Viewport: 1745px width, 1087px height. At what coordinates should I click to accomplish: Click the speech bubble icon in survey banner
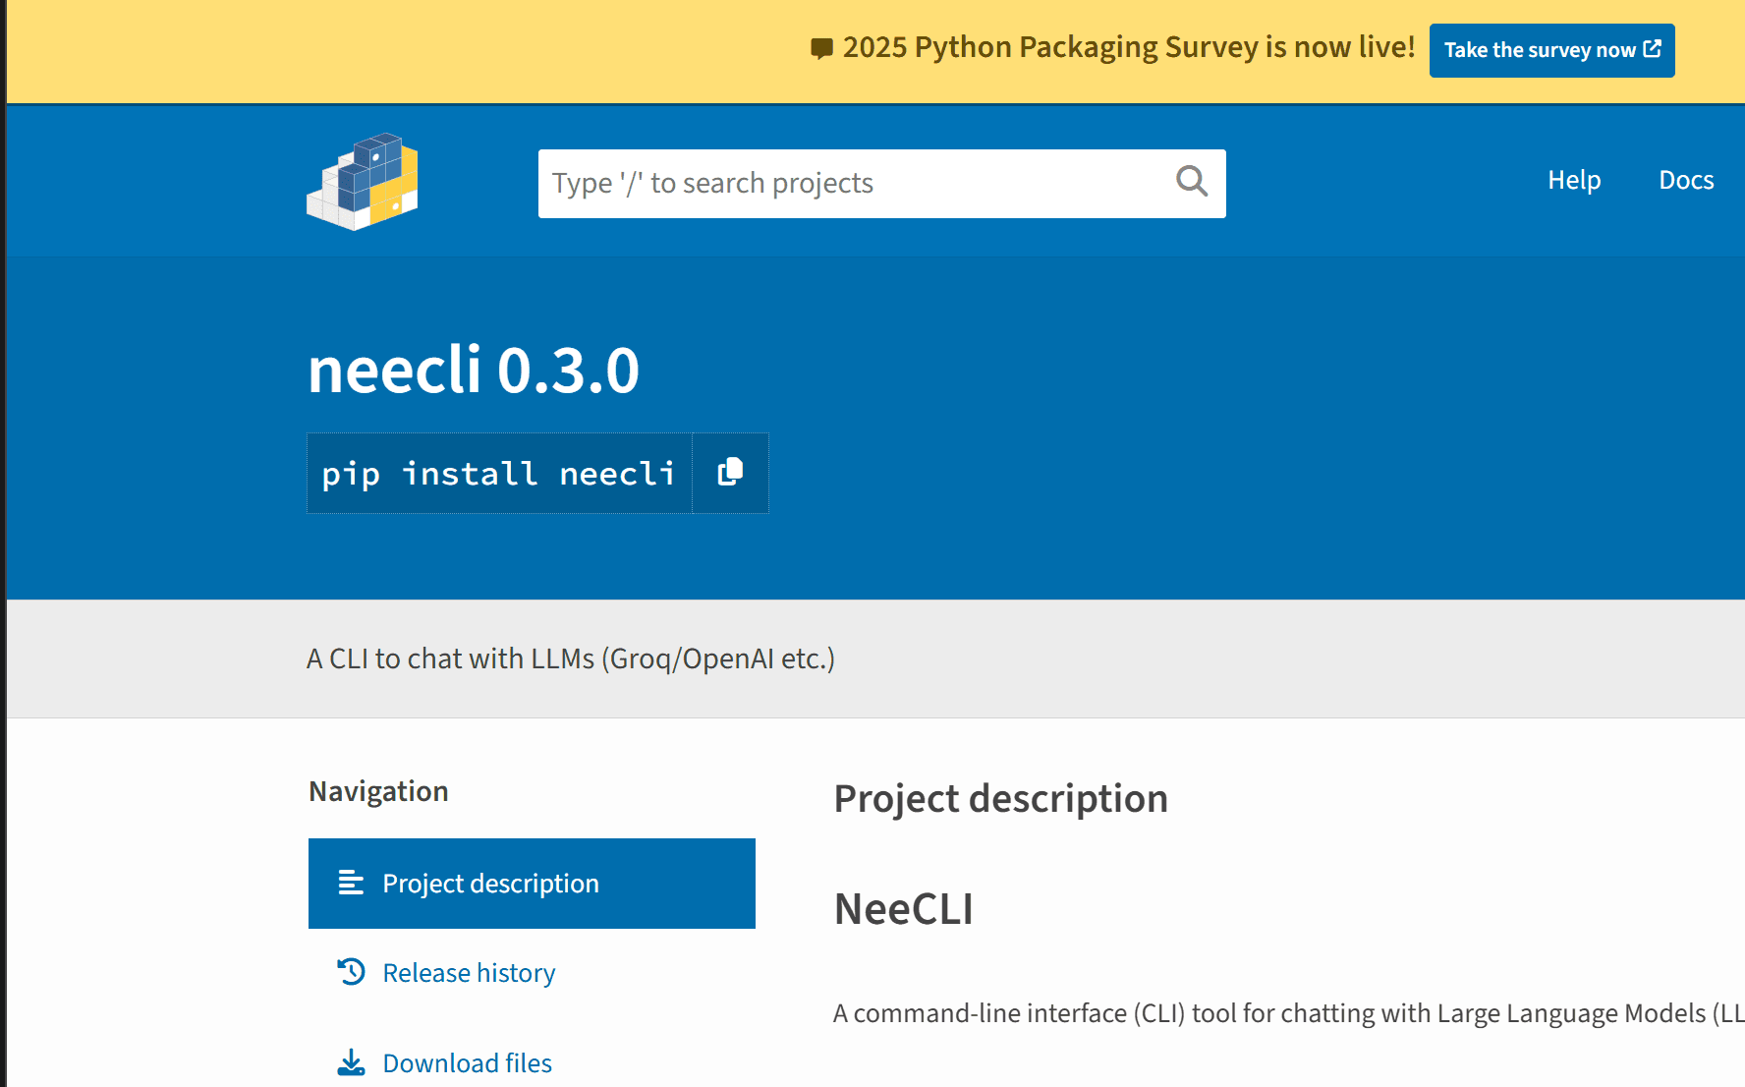pos(821,48)
